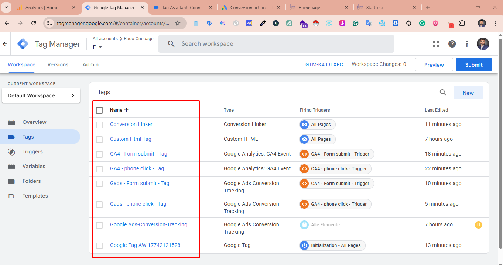Click the pink download arrow extension

coord(342,23)
